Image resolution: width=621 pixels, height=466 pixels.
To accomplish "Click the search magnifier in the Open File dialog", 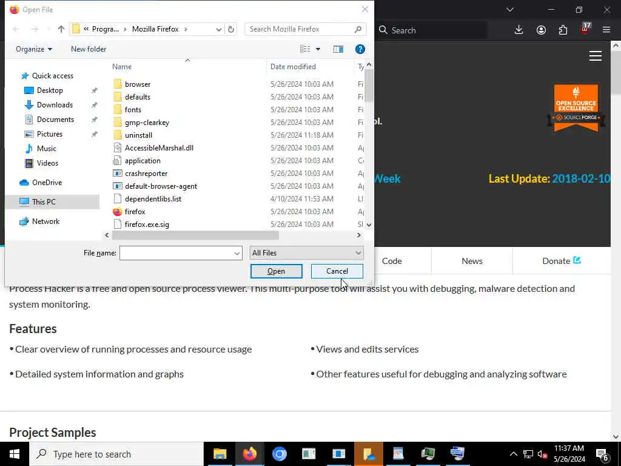I will pos(358,29).
